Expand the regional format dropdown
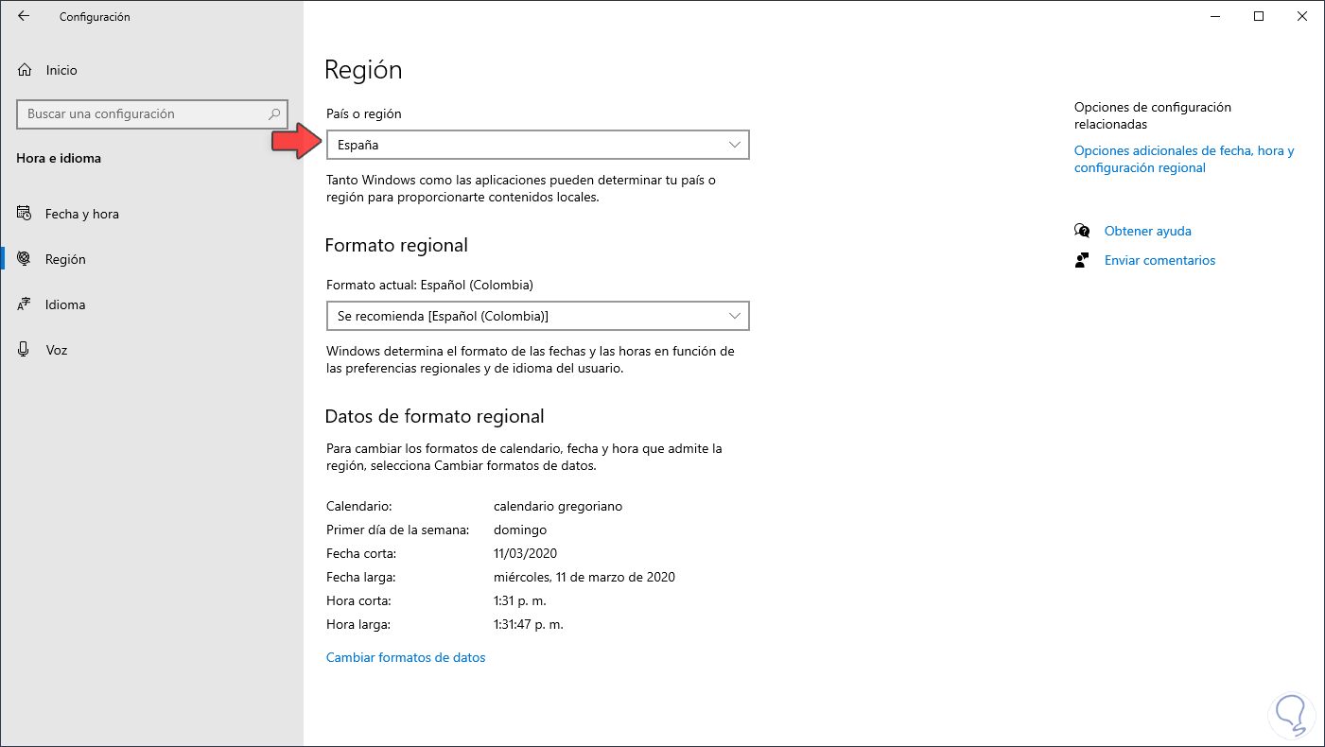 536,315
